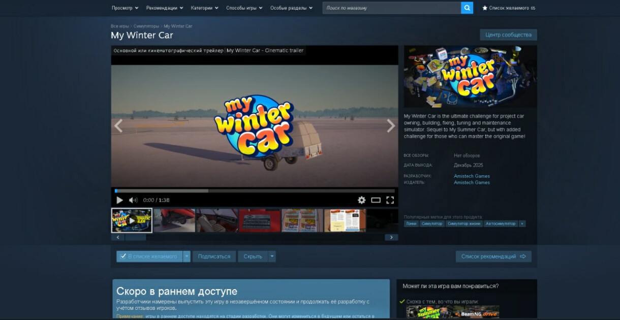Expand the 'Способы игры' menu

244,8
